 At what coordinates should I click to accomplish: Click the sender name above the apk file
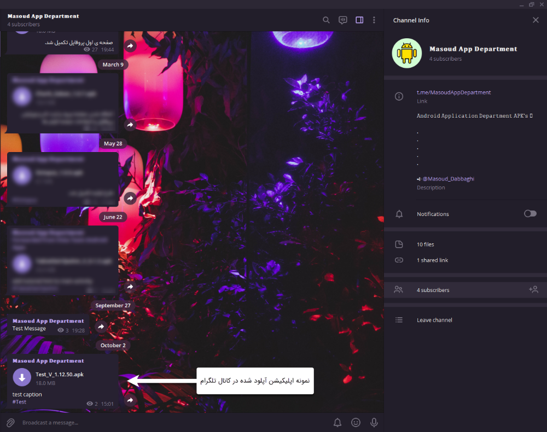[x=48, y=360]
